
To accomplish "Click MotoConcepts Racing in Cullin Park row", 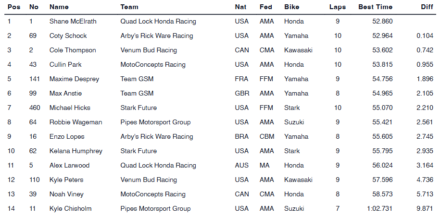I will click(153, 65).
